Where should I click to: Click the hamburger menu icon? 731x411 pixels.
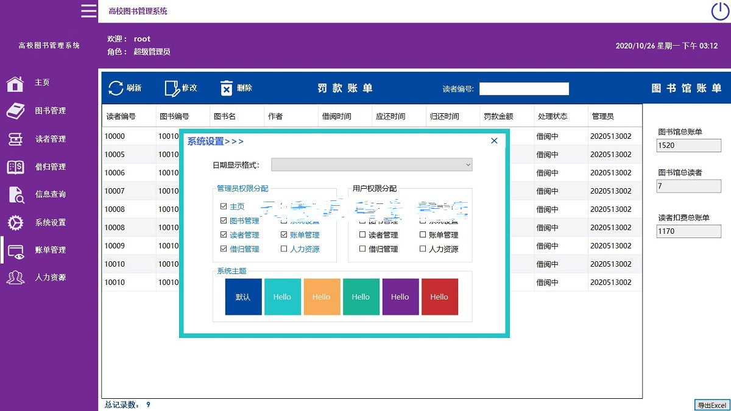(89, 11)
